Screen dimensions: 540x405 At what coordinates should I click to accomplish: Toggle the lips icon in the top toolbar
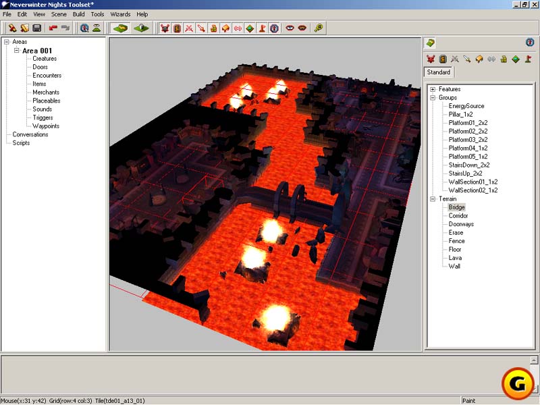(x=302, y=28)
